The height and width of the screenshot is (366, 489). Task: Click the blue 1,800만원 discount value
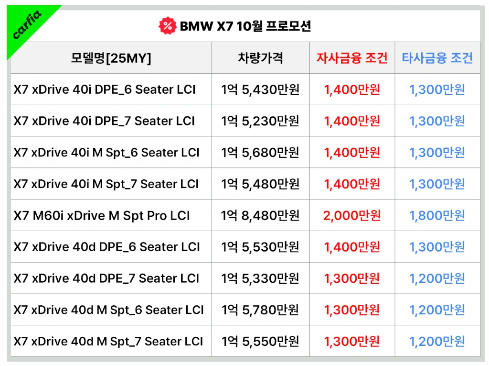(x=437, y=216)
